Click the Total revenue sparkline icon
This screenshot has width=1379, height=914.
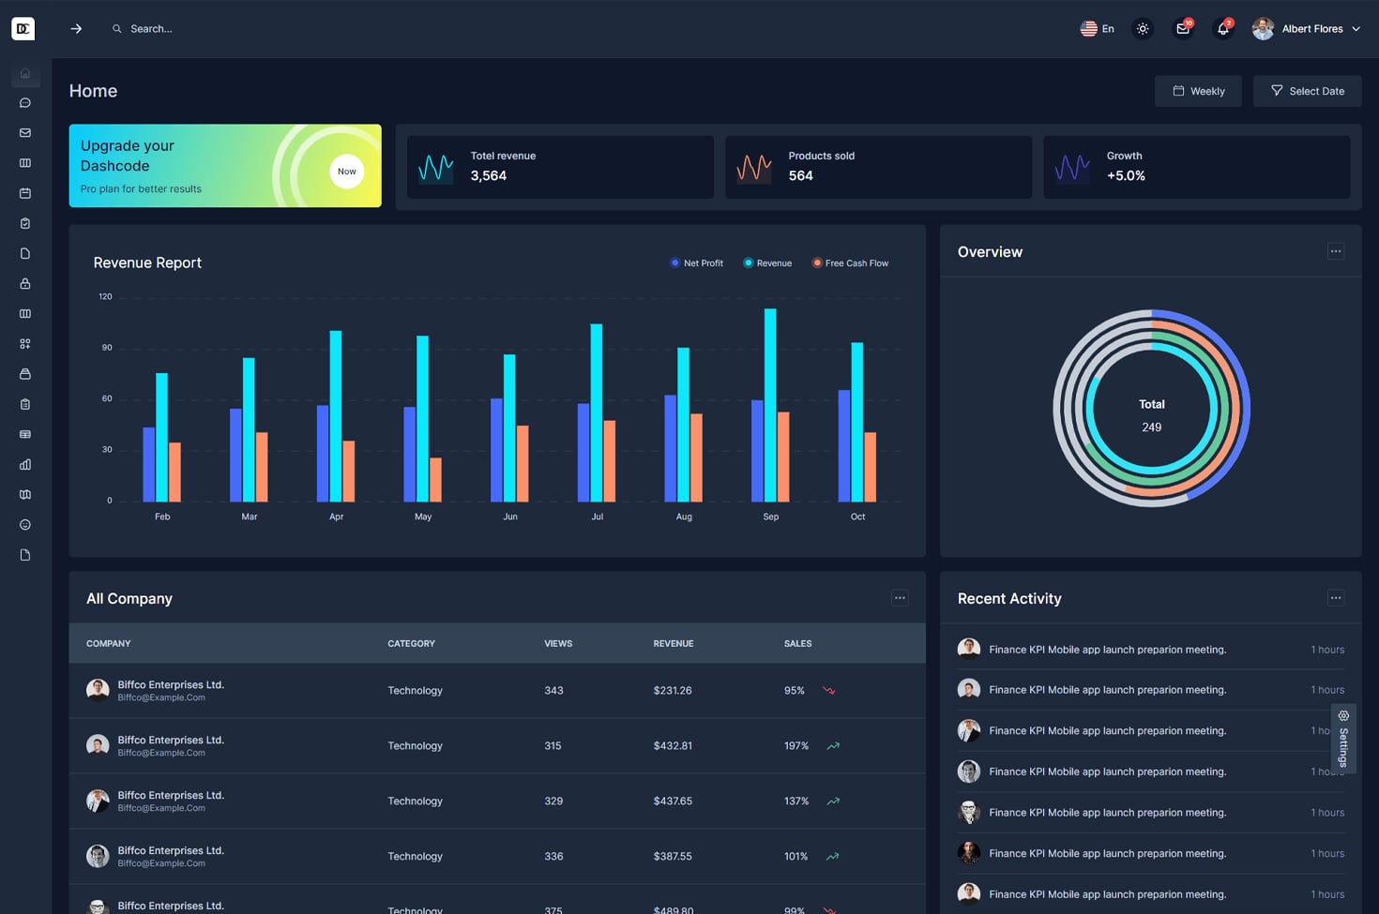[x=436, y=168]
